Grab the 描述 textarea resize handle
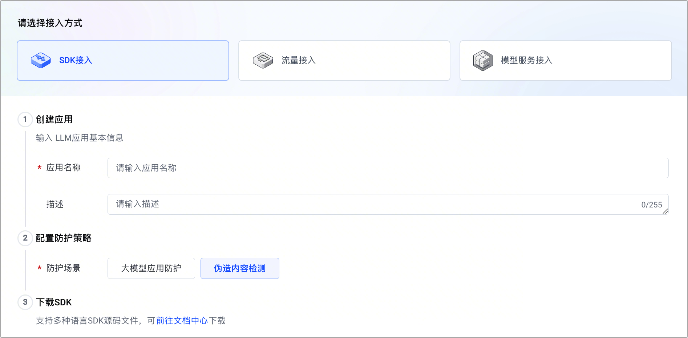 tap(665, 211)
